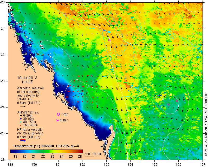The height and width of the screenshot is (167, 208).
Task: Click the '(3-12h avg)noQC' legend text
Action: (x=30, y=133)
